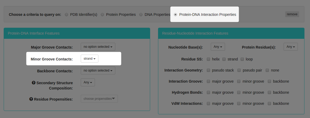This screenshot has width=310, height=118.
Task: Select the Protein Properties radio option
Action: [102, 15]
